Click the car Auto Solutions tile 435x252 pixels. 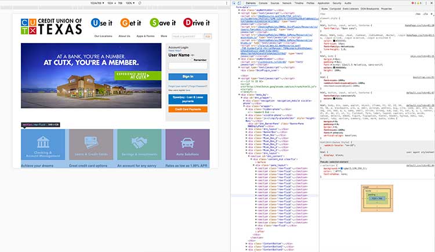point(187,145)
